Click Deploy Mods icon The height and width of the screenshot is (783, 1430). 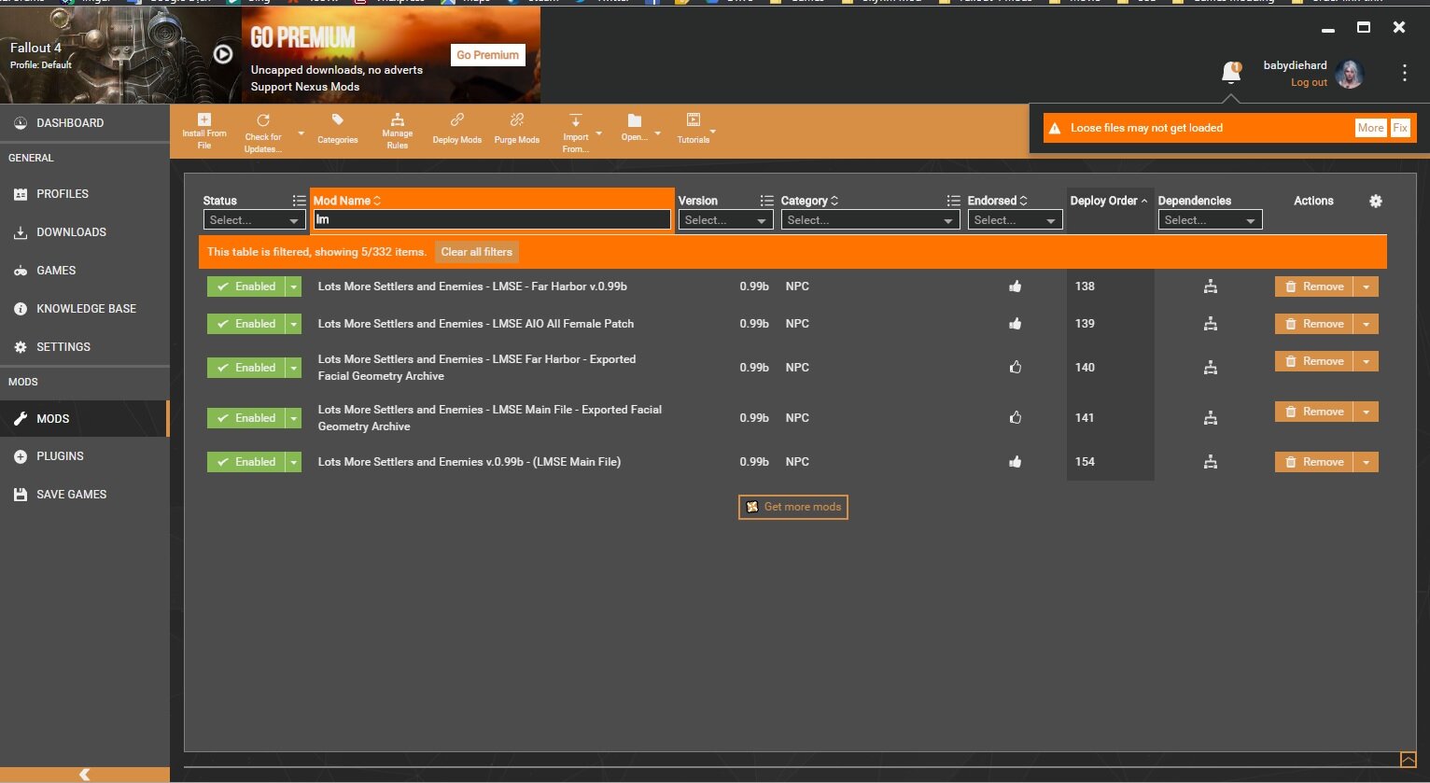point(457,119)
